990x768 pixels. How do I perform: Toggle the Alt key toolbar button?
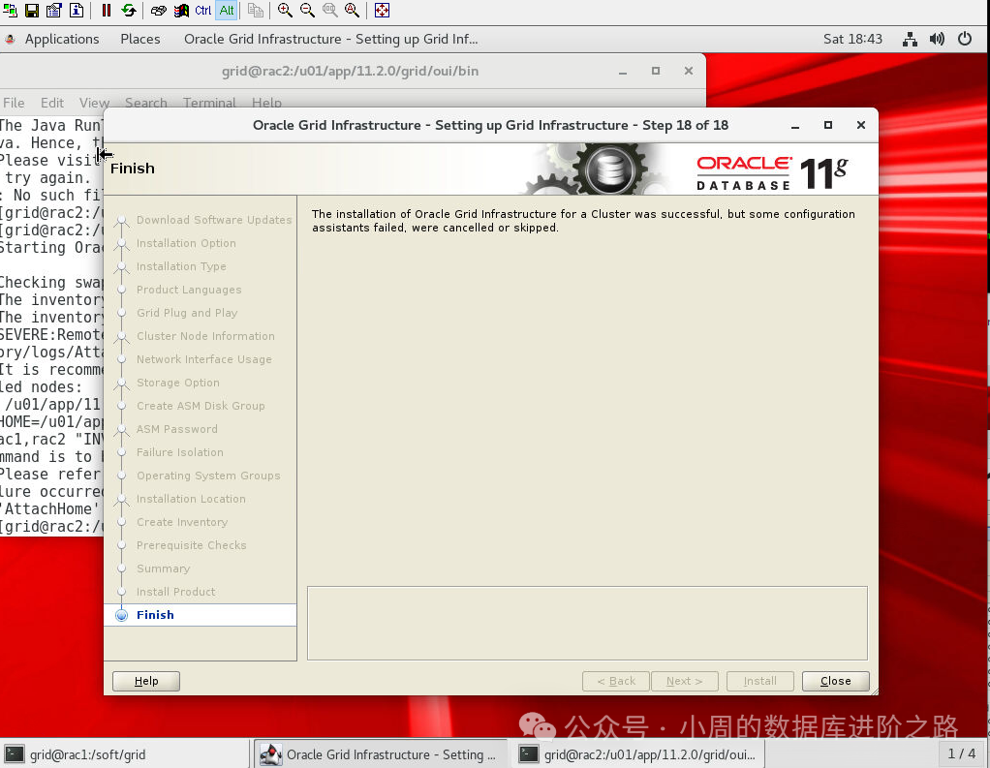coord(226,10)
